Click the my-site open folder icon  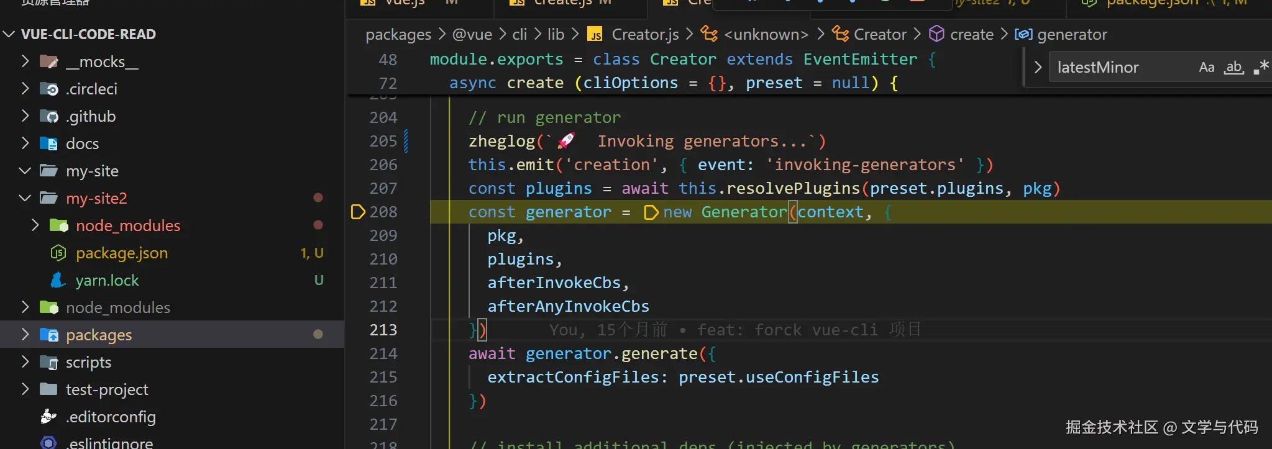pos(48,171)
